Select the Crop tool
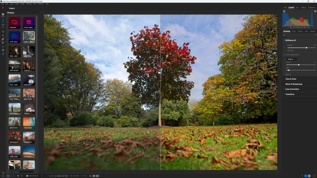This screenshot has width=317, height=178. tap(3, 32)
